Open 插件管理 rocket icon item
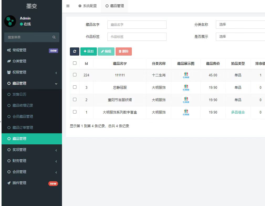 coord(19,183)
